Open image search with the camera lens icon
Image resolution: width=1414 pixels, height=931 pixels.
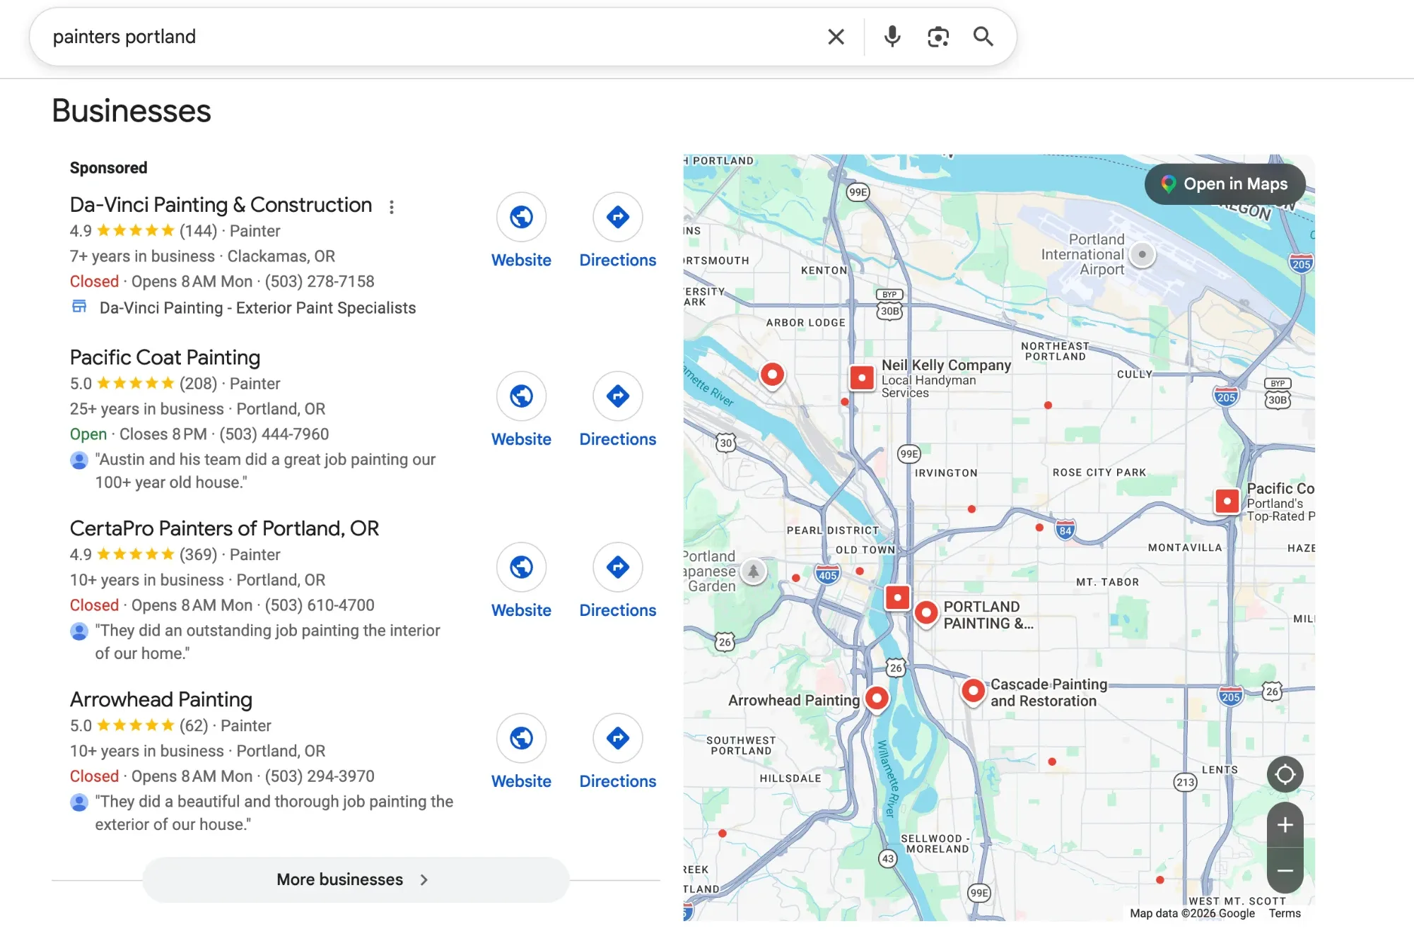[x=938, y=37]
